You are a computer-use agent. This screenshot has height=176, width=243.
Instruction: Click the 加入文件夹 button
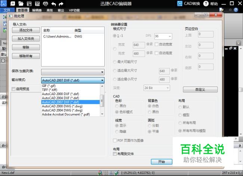coord(26,39)
